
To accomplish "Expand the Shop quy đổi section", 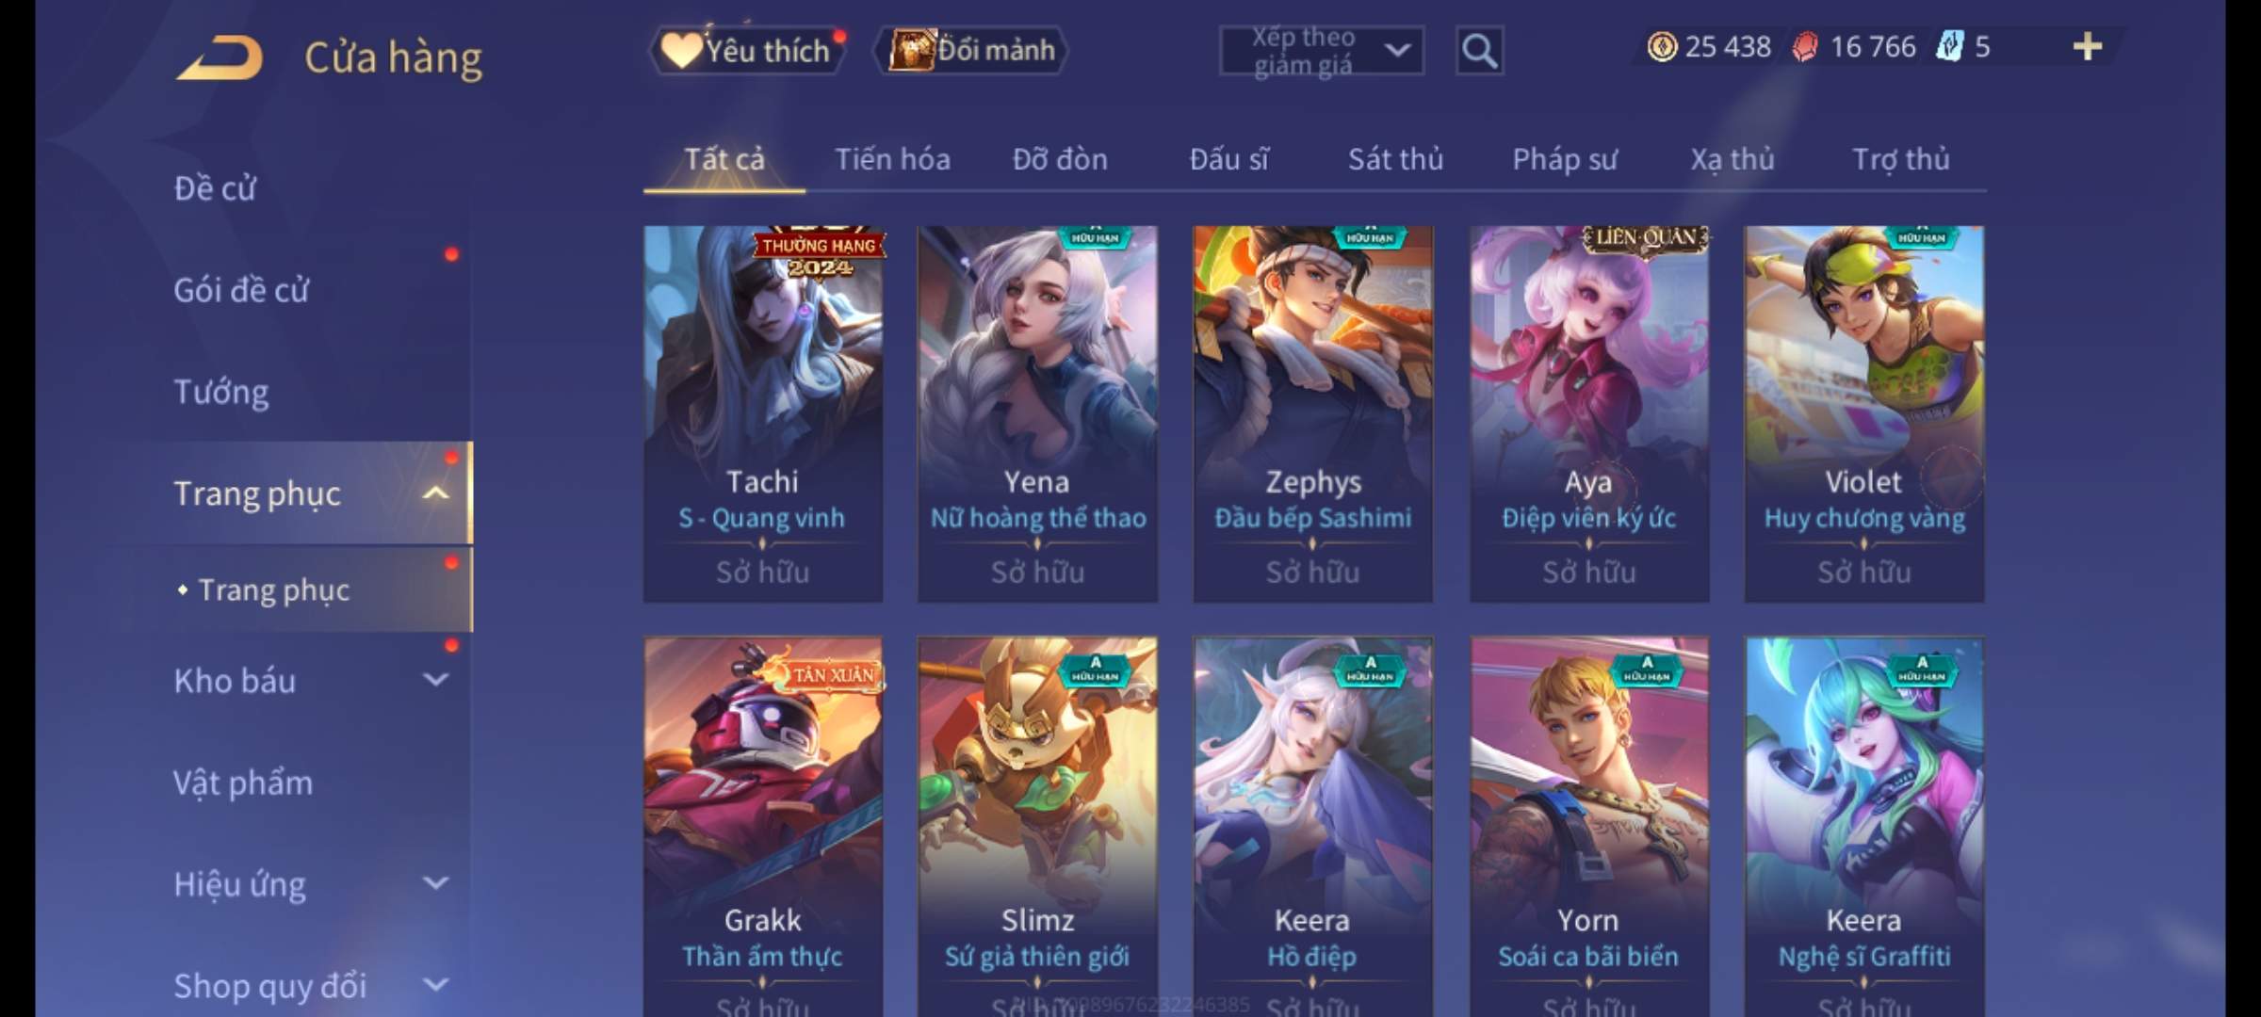I will point(435,985).
